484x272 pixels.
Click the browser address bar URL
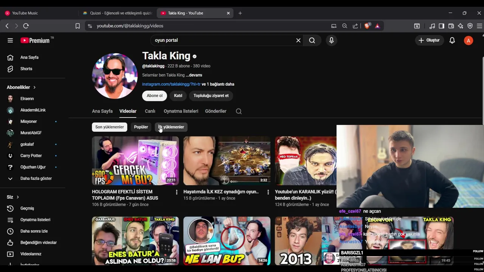pyautogui.click(x=130, y=26)
